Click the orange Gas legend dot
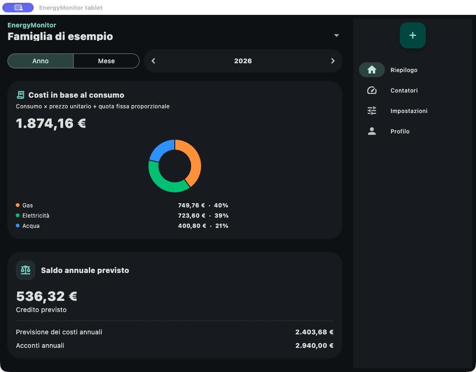 tap(18, 205)
